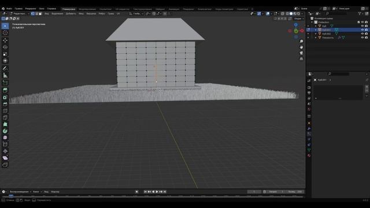The height and width of the screenshot is (208, 370).
Task: Select the Inset Faces tool
Action: coord(5,97)
